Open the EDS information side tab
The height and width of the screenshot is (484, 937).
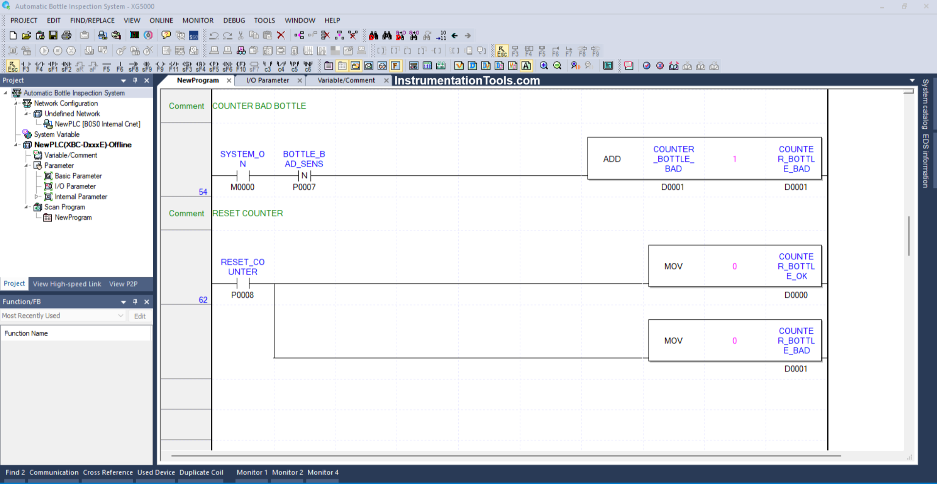(925, 161)
